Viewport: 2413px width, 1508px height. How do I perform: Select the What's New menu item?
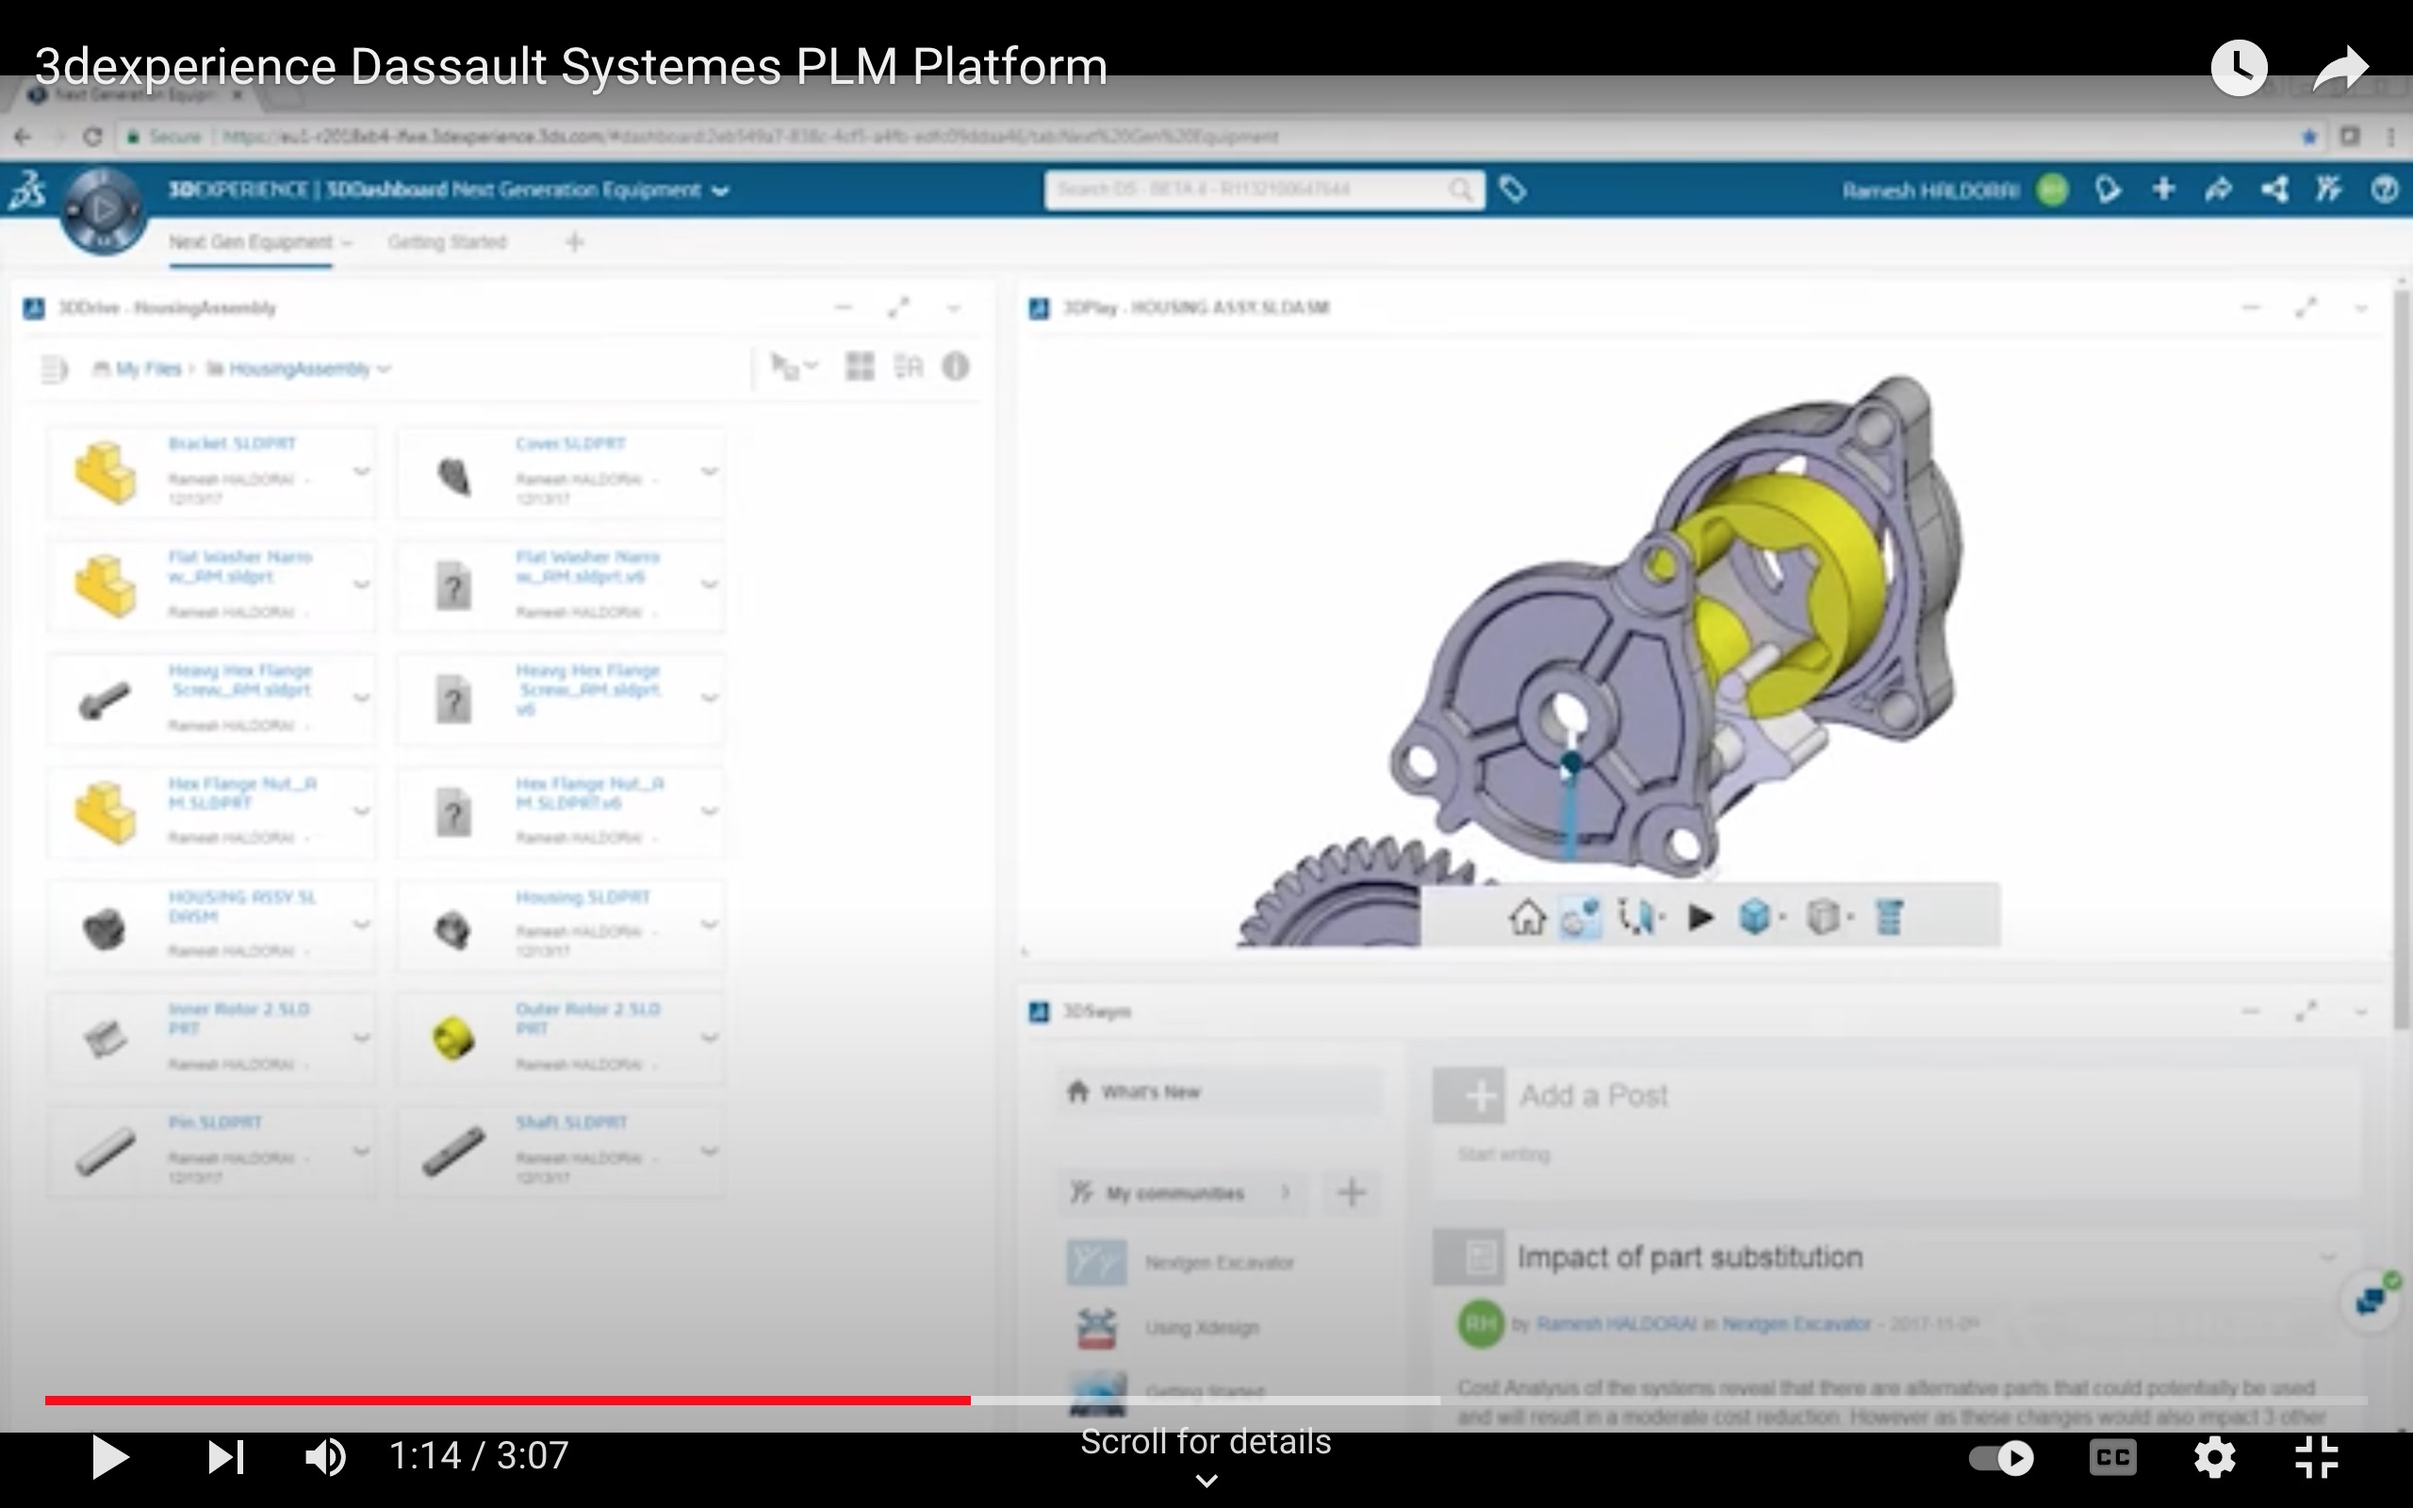(1150, 1092)
